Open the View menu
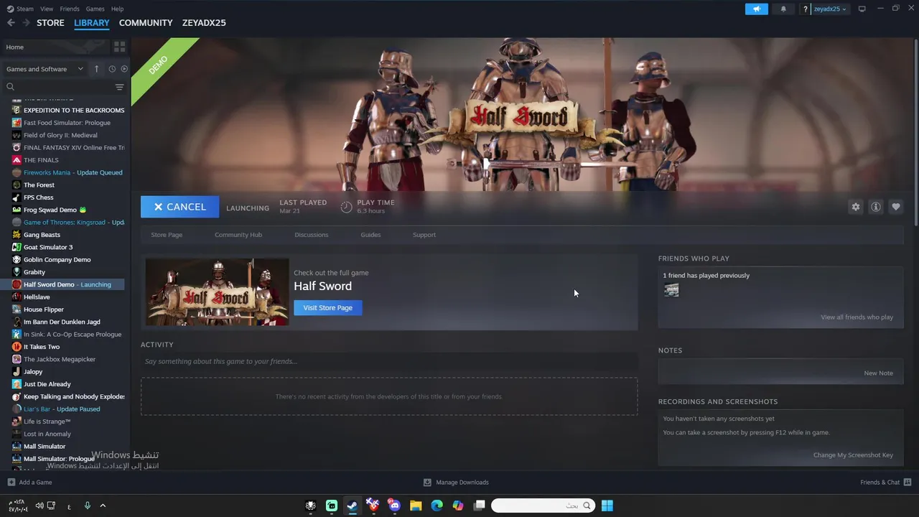This screenshot has height=517, width=919. click(x=47, y=9)
